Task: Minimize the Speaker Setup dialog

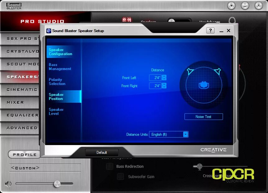Action: tap(221, 31)
